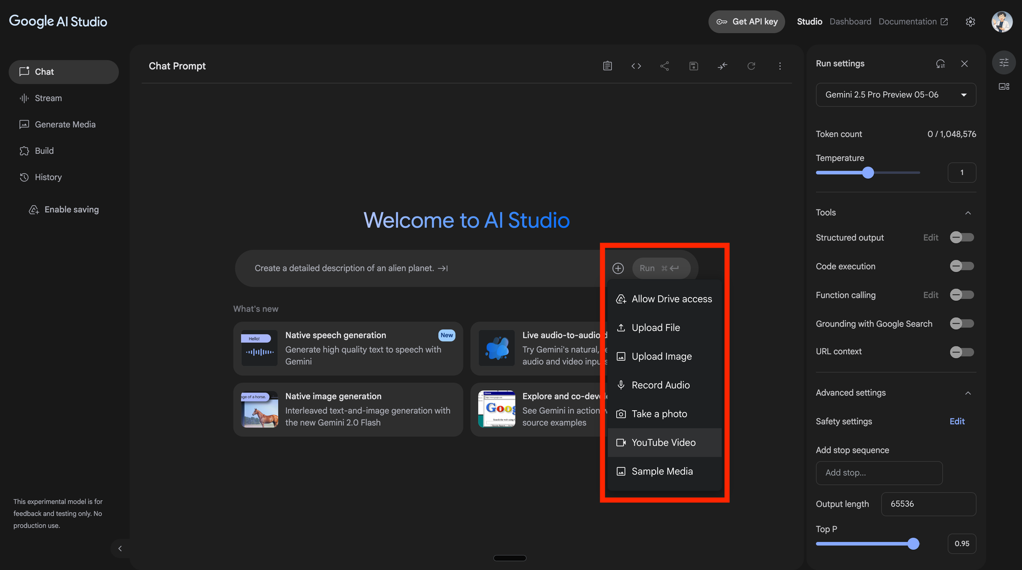This screenshot has width=1022, height=570.
Task: Adjust the Temperature slider handle
Action: click(868, 173)
